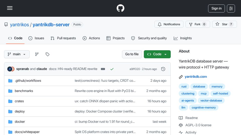Screen dimensions: 241x135
Task: Click folder icon beside docker
Action: (x=10, y=122)
